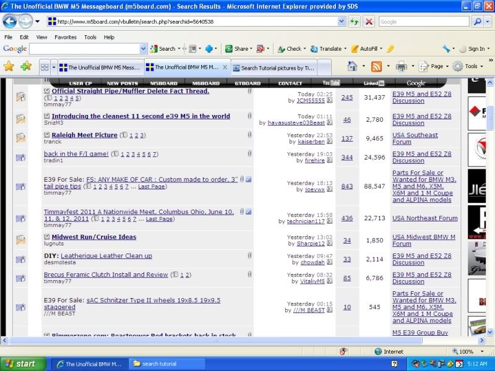Click the YouTube icon in the forum navigation bar
Viewport: 495px width, 371px height.
coord(331,83)
